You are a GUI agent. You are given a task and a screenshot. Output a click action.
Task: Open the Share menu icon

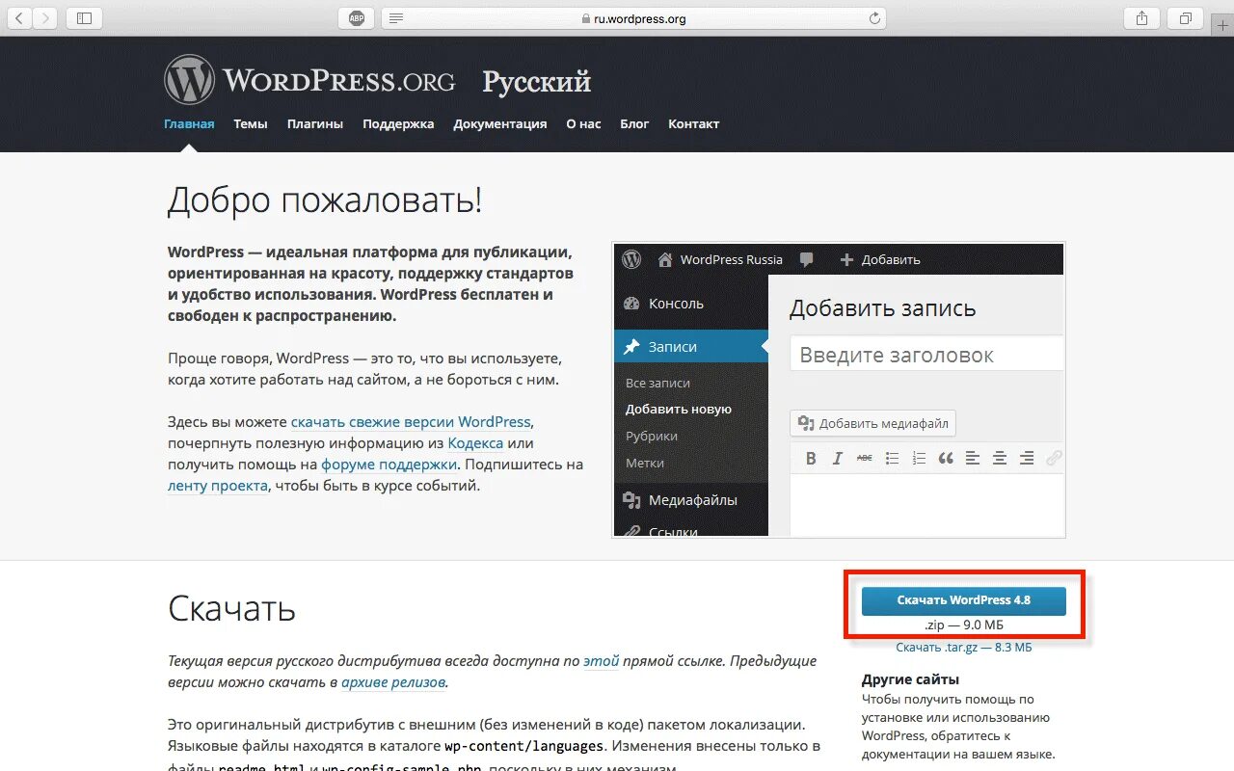click(x=1141, y=18)
